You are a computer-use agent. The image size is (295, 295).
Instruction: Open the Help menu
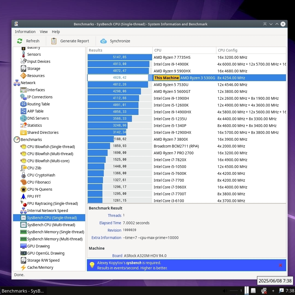pyautogui.click(x=56, y=32)
